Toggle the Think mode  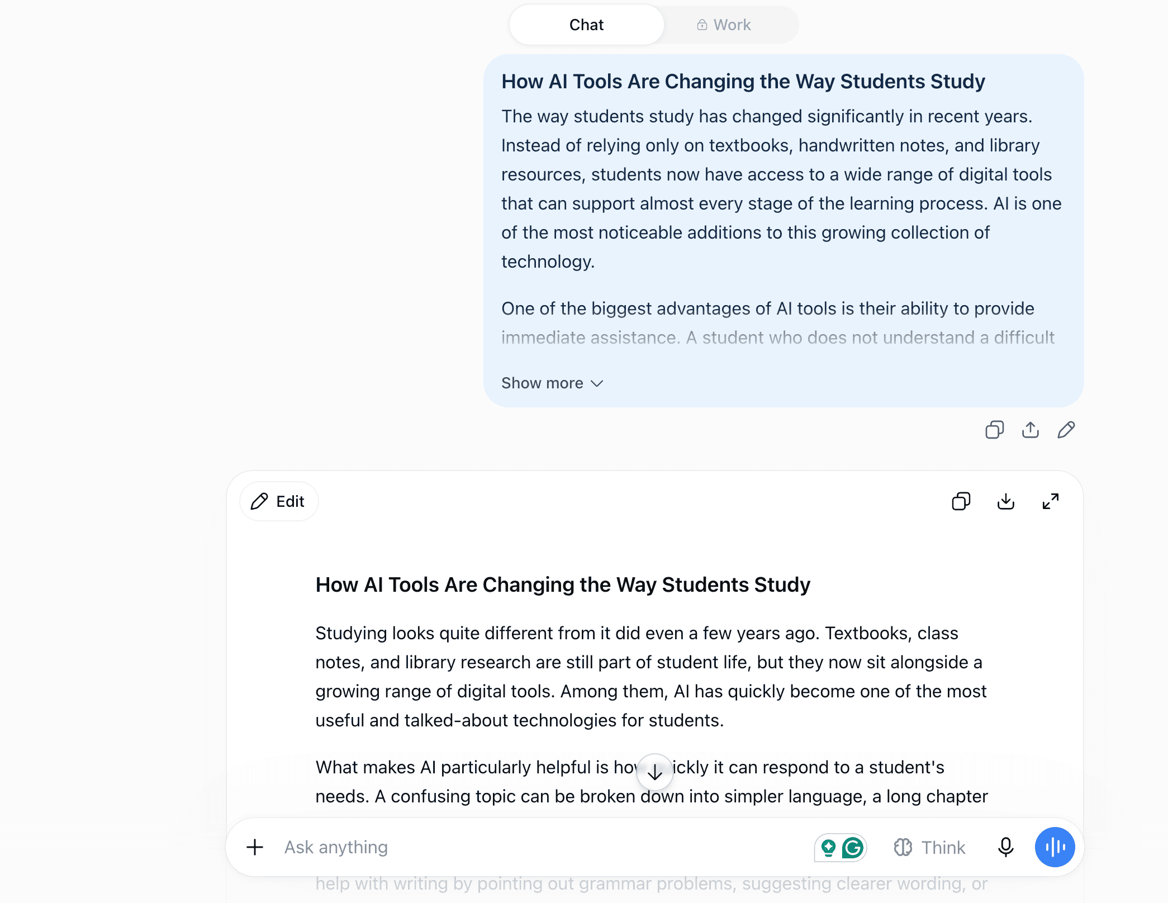pos(929,848)
